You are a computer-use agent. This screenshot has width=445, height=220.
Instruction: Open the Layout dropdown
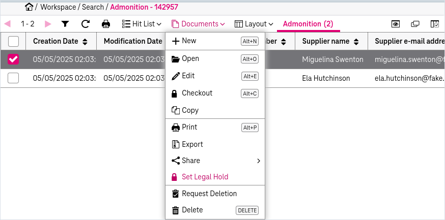[x=254, y=24]
